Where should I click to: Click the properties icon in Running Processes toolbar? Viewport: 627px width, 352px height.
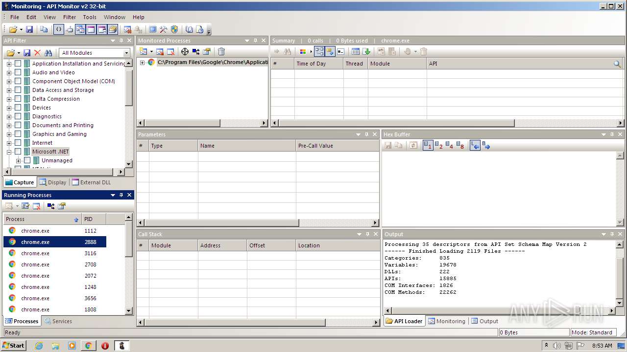(62, 206)
